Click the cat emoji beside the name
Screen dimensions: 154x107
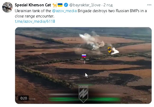55,5
